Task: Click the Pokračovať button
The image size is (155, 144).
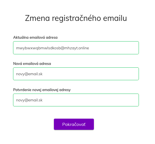Action: [x=74, y=124]
